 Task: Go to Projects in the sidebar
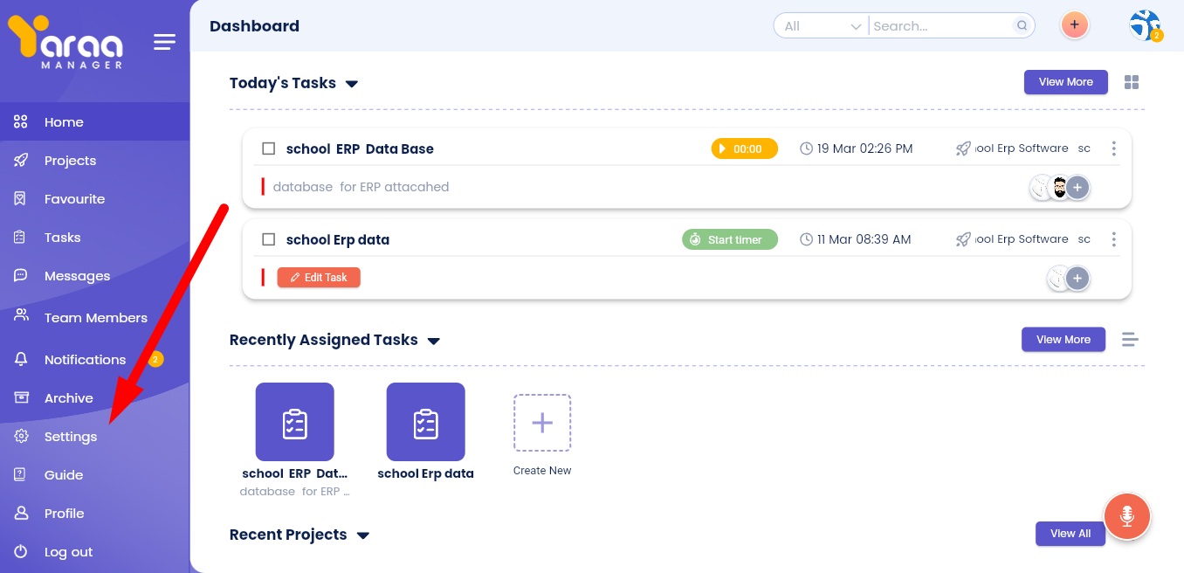70,161
